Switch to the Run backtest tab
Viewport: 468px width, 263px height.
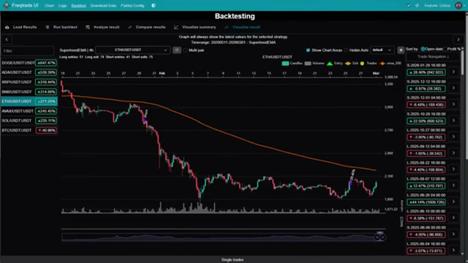(61, 27)
